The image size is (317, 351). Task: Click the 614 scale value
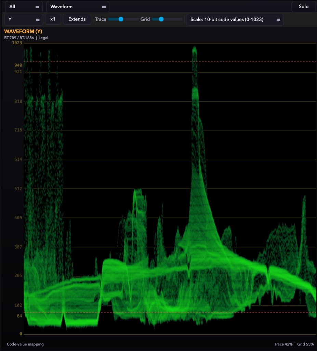tap(18, 159)
